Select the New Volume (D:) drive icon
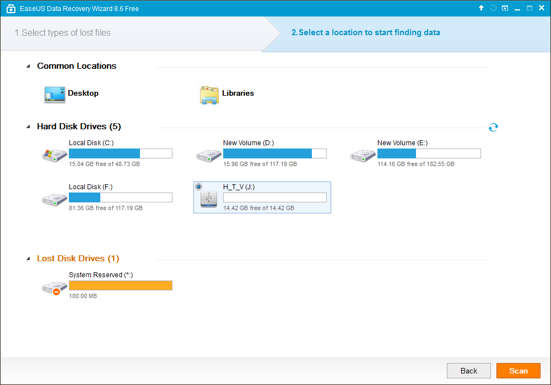 click(209, 155)
